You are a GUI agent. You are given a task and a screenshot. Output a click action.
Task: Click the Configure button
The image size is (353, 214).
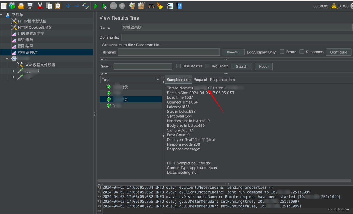pyautogui.click(x=339, y=52)
